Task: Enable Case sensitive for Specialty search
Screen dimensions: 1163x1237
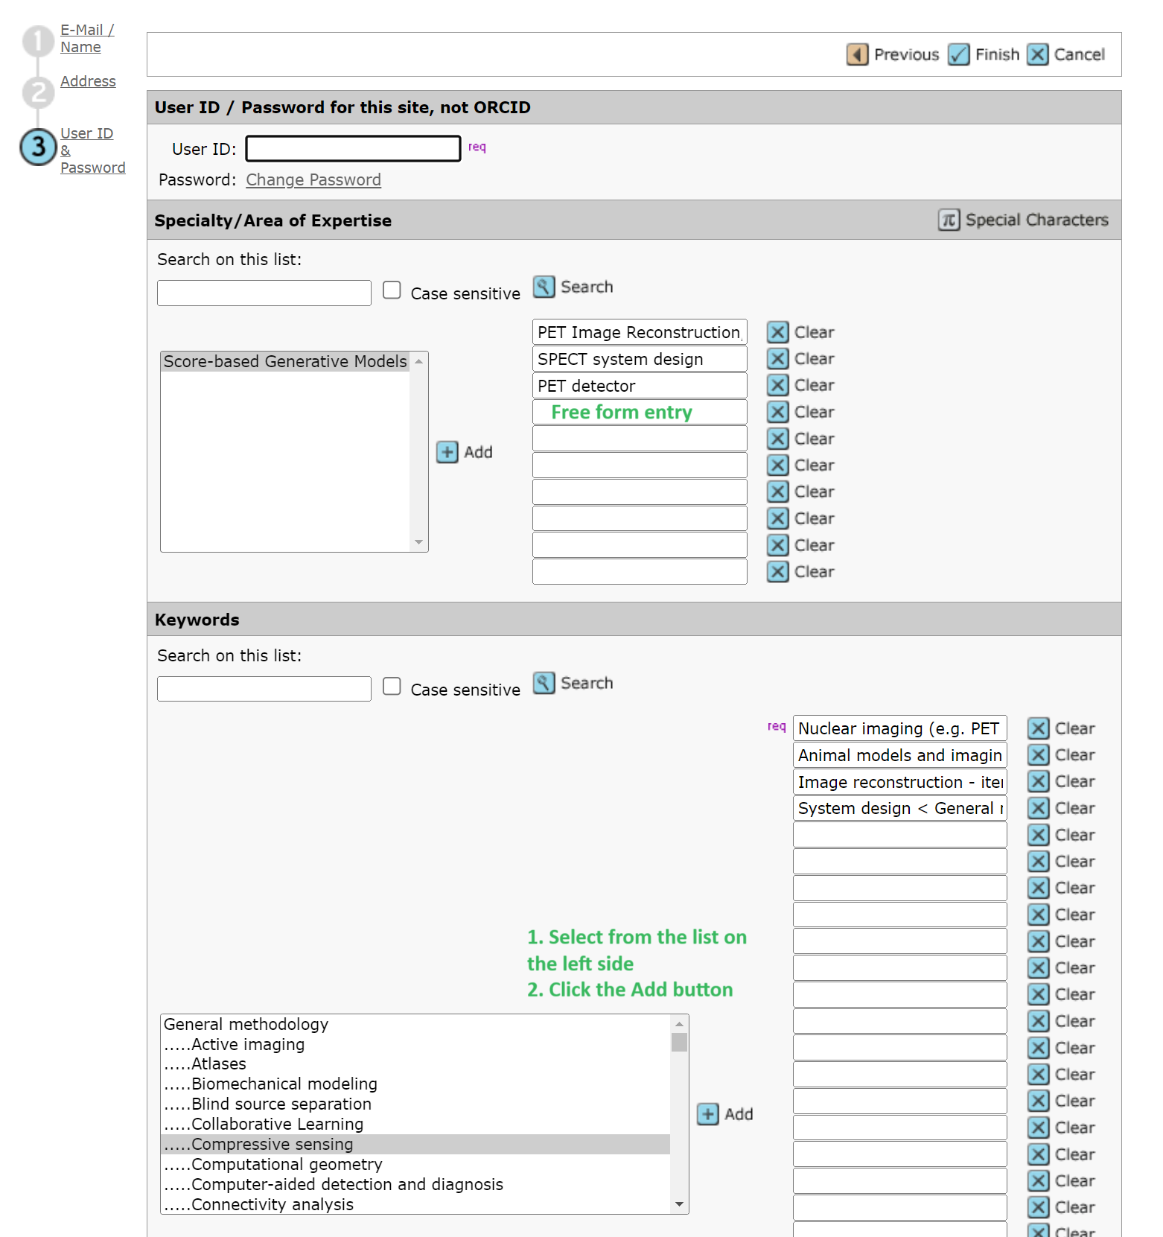Action: click(392, 290)
